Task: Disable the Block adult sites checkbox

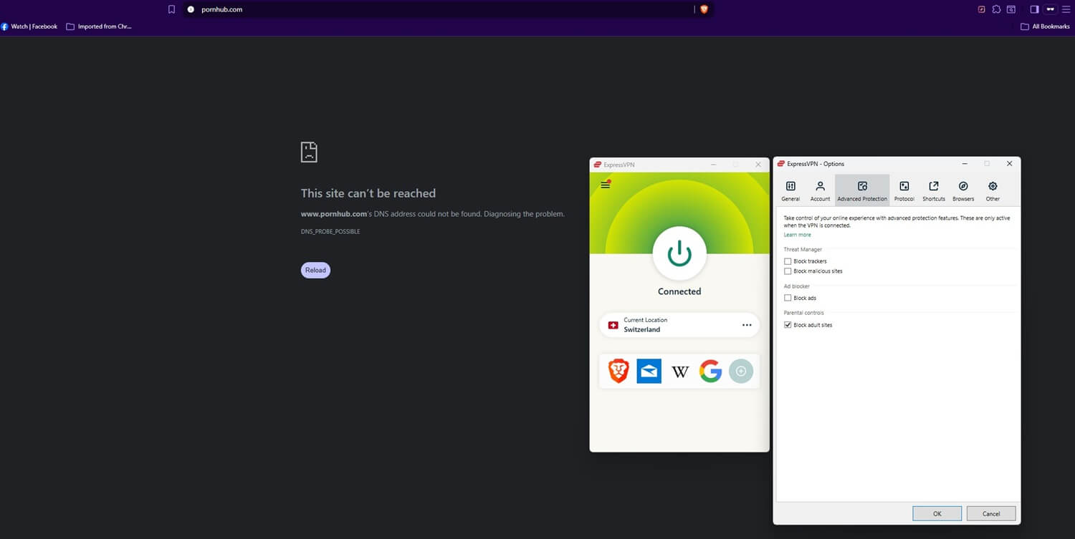Action: [x=788, y=324]
